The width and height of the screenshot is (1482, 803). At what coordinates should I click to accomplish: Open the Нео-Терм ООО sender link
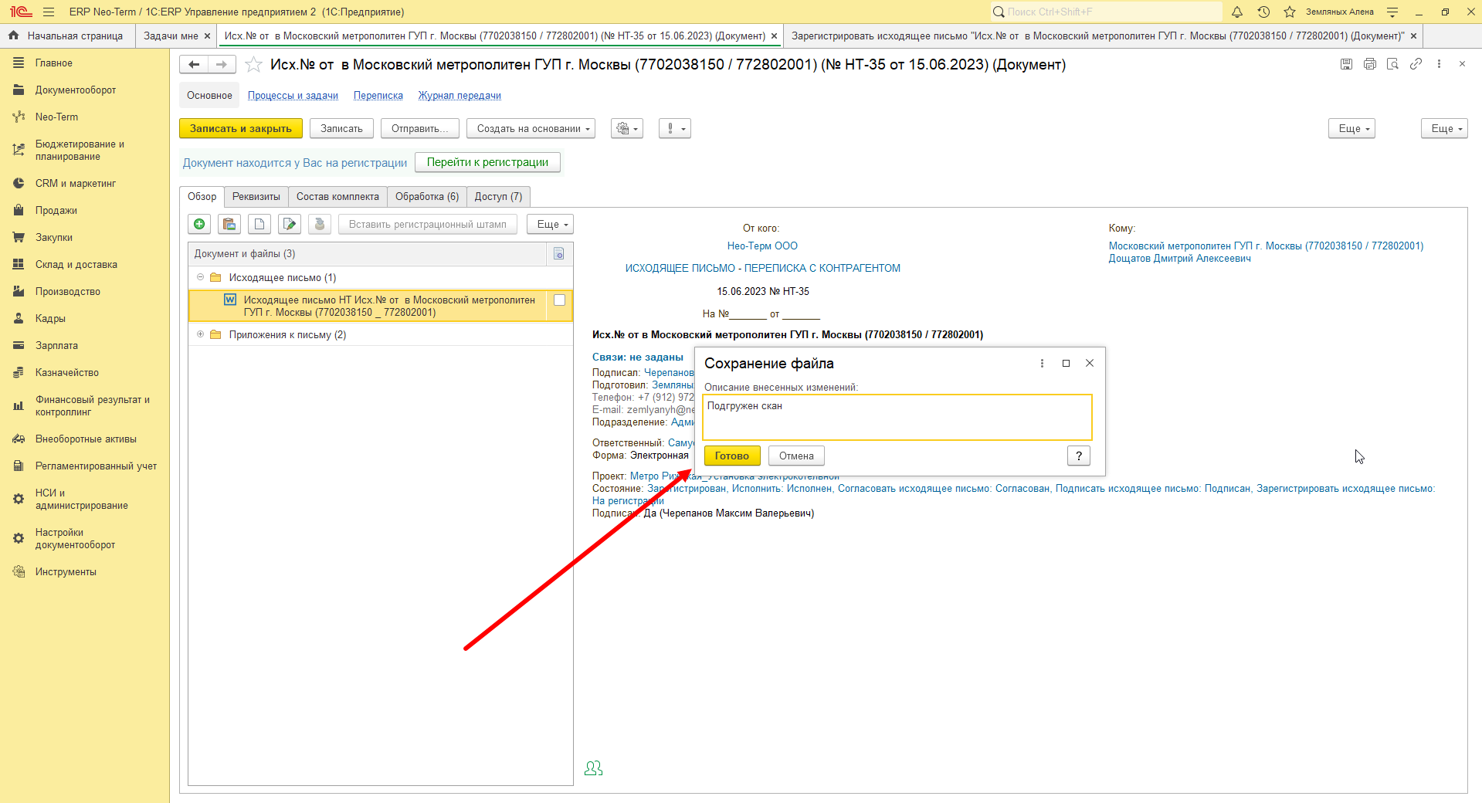762,246
